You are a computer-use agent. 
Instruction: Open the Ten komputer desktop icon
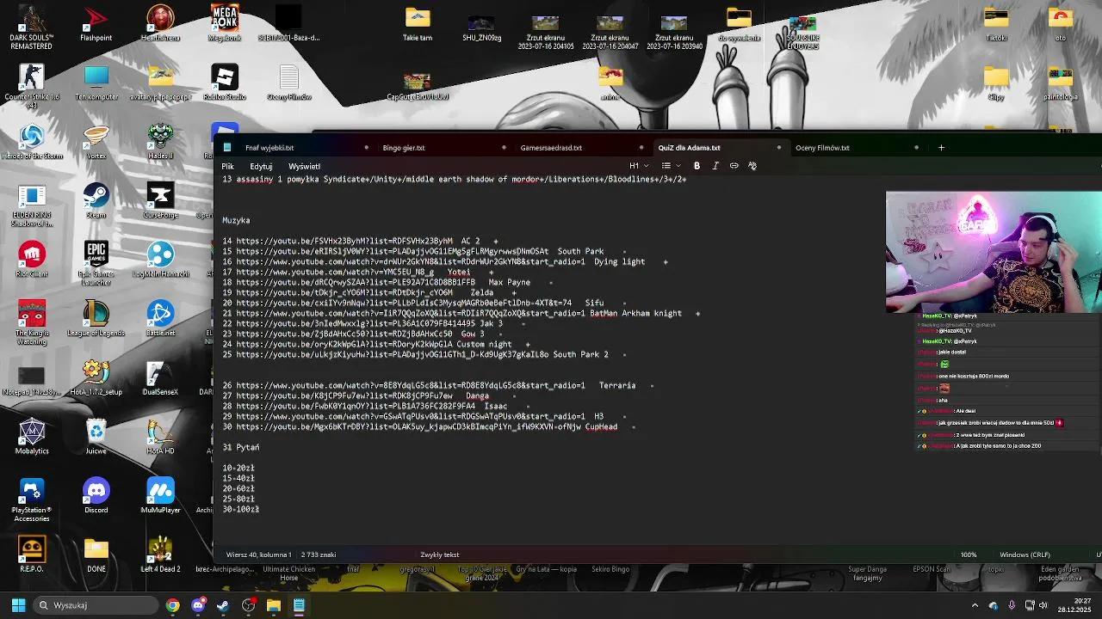point(96,83)
